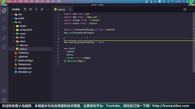Click the New File icon in explorer header

(x=25, y=9)
